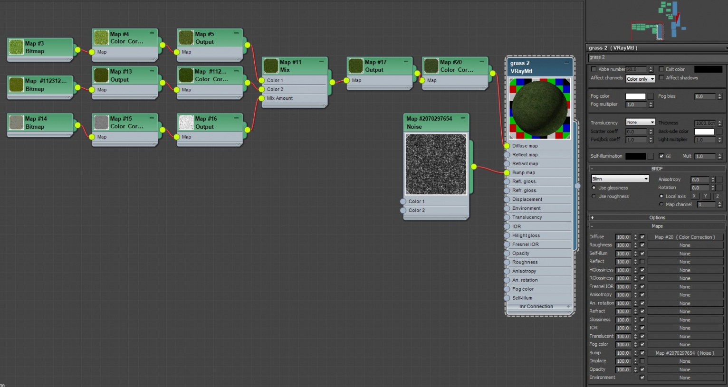Image resolution: width=728 pixels, height=387 pixels.
Task: Click the Map #3 Bitmap output socket
Action: point(77,49)
